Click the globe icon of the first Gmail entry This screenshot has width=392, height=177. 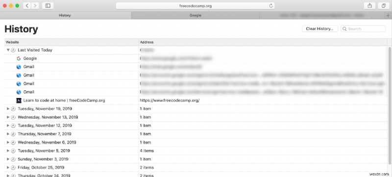(19, 67)
